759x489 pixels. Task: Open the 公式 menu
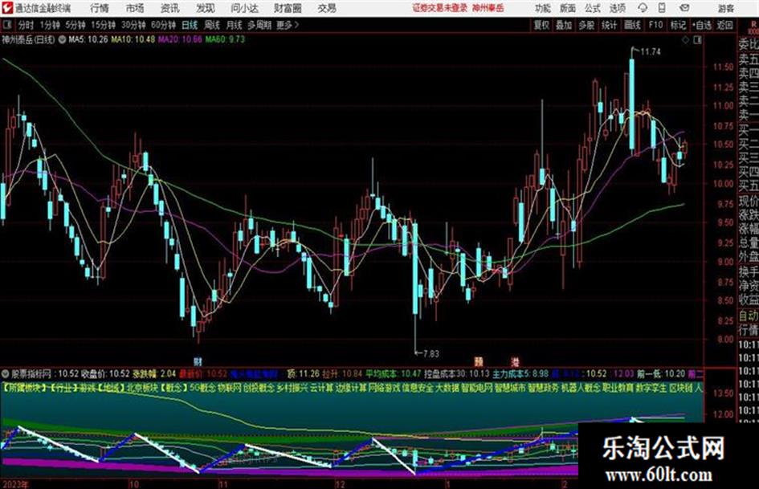pyautogui.click(x=593, y=8)
